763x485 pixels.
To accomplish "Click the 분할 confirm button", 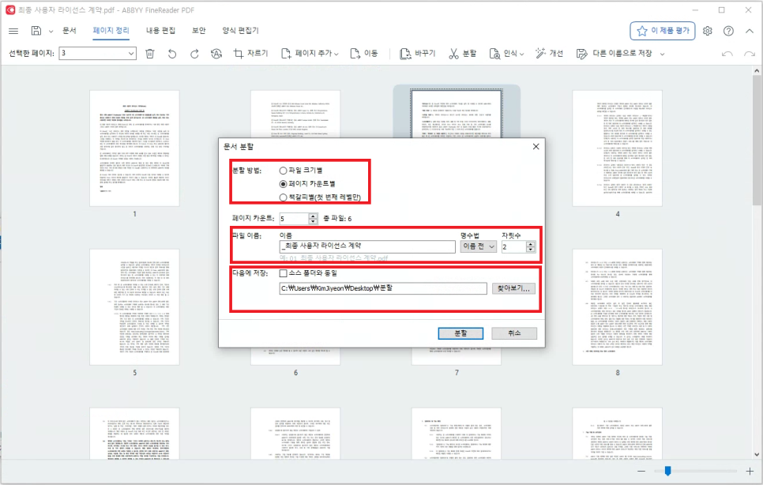I will point(460,333).
